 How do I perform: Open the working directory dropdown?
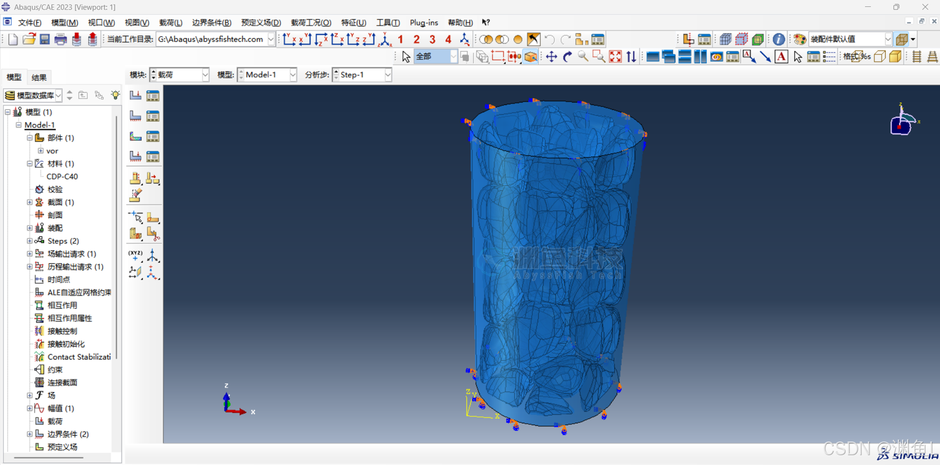(x=271, y=39)
